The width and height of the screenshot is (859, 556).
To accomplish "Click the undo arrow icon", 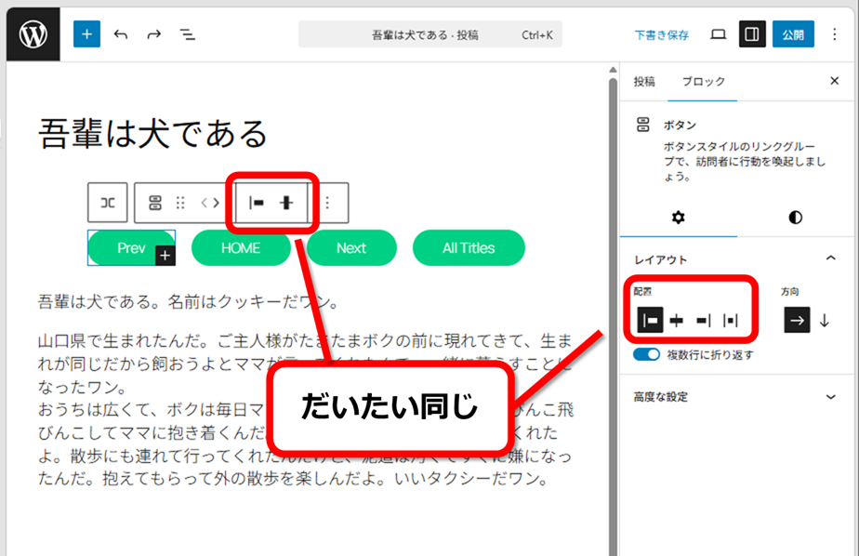I will click(121, 34).
